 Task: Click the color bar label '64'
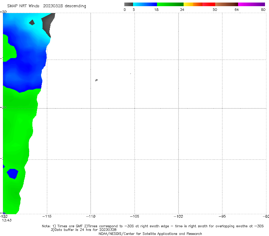(x=237, y=10)
